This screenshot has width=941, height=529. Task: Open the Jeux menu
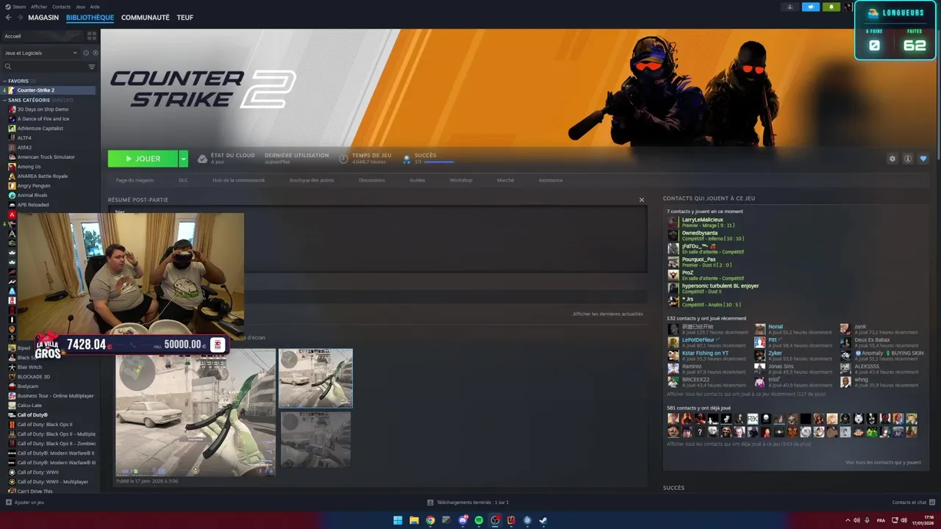80,7
